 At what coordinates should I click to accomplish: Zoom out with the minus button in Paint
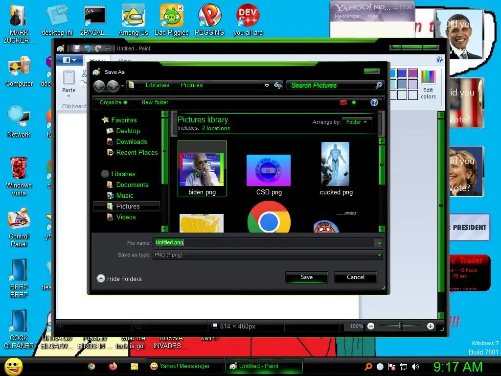coord(371,326)
